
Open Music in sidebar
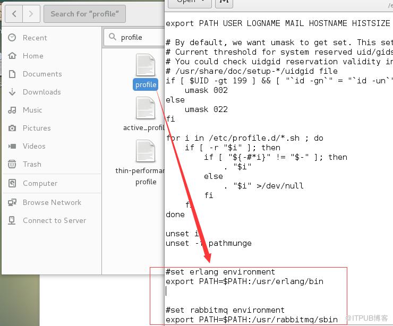click(x=32, y=110)
